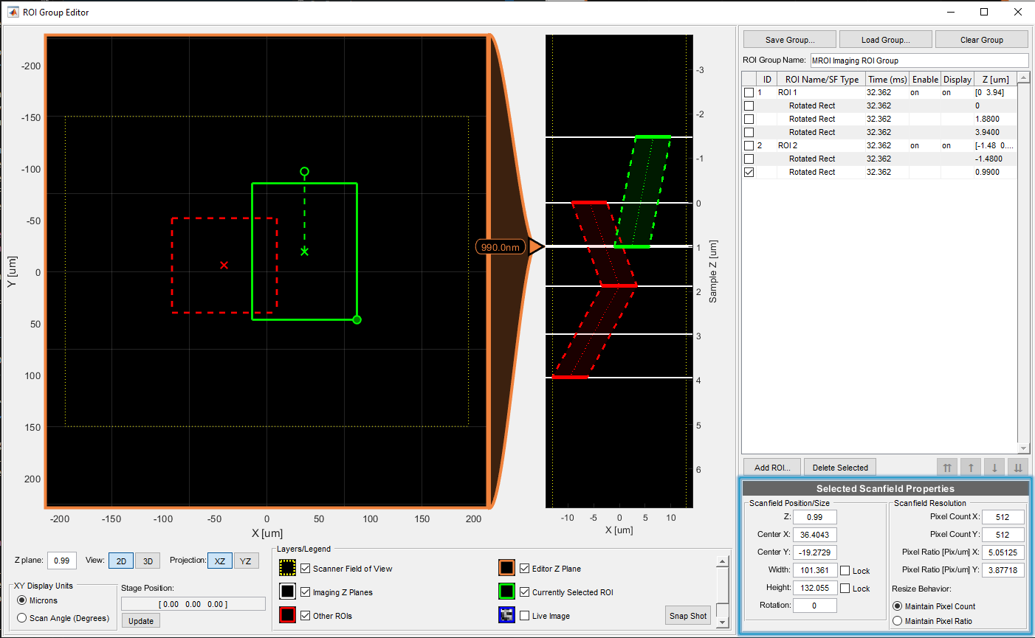Image resolution: width=1035 pixels, height=638 pixels.
Task: Move the selected ROI to the top
Action: click(x=947, y=467)
